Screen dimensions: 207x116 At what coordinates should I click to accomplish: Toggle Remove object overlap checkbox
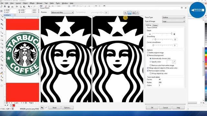click(x=148, y=71)
